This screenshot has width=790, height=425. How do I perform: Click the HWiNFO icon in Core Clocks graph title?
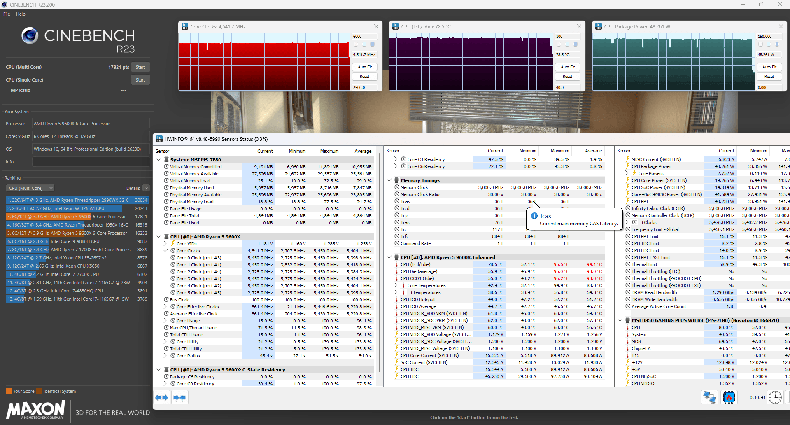(185, 26)
